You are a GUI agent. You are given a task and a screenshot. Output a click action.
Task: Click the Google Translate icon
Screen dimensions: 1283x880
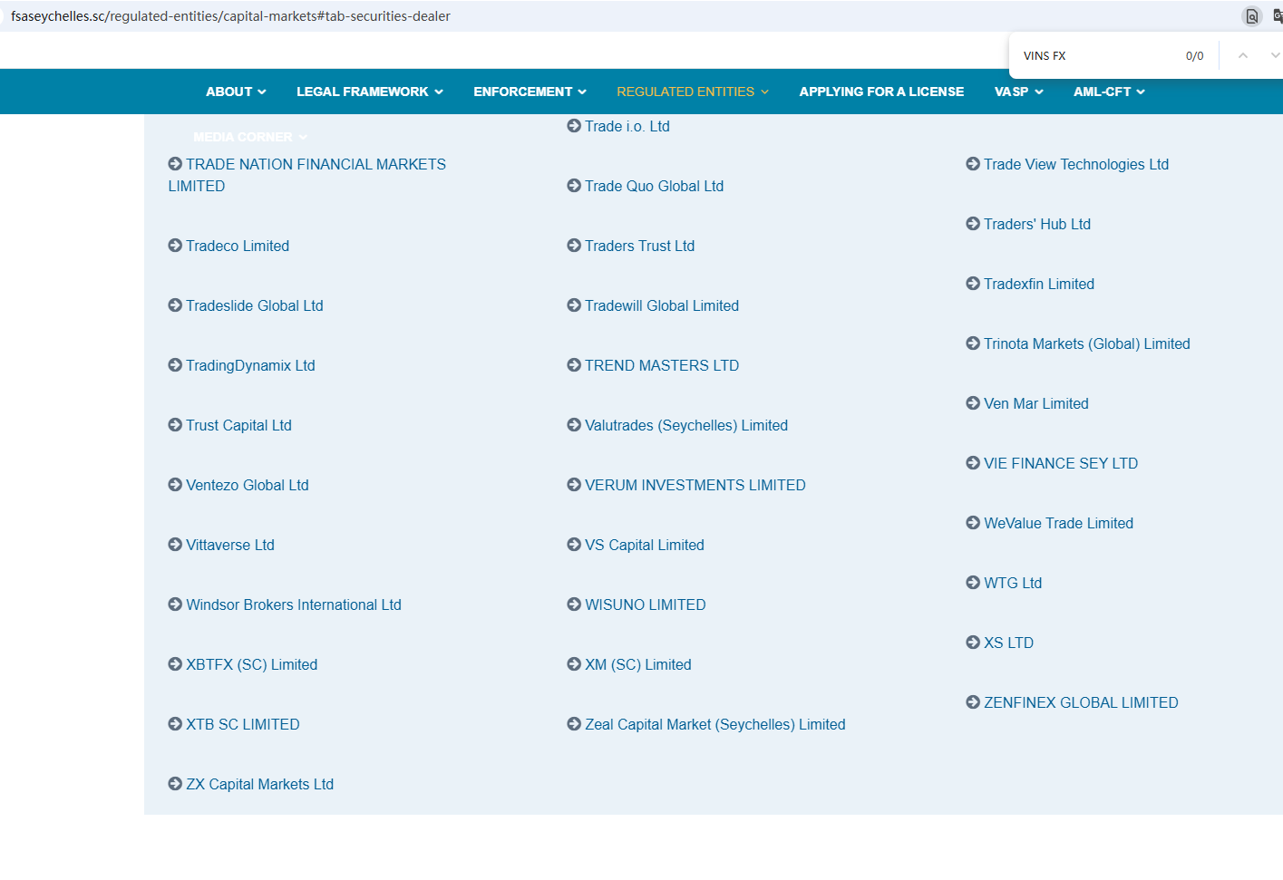click(1277, 16)
